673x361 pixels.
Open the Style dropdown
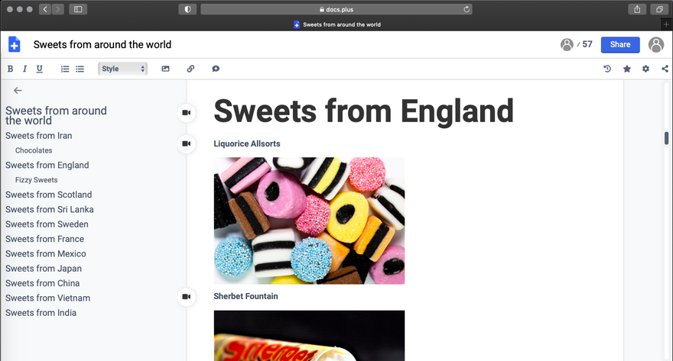point(123,69)
